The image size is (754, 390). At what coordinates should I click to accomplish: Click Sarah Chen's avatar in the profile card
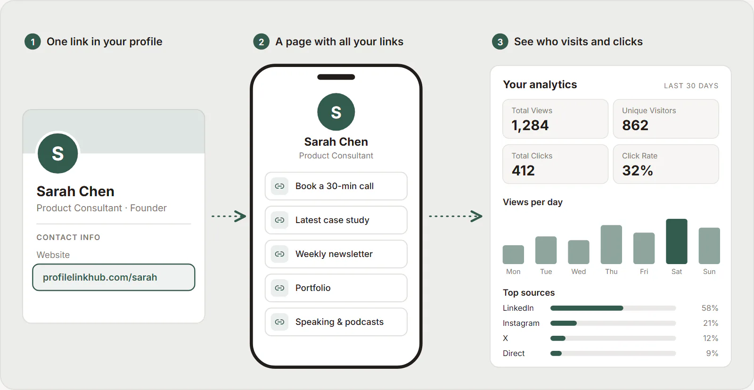tap(57, 153)
